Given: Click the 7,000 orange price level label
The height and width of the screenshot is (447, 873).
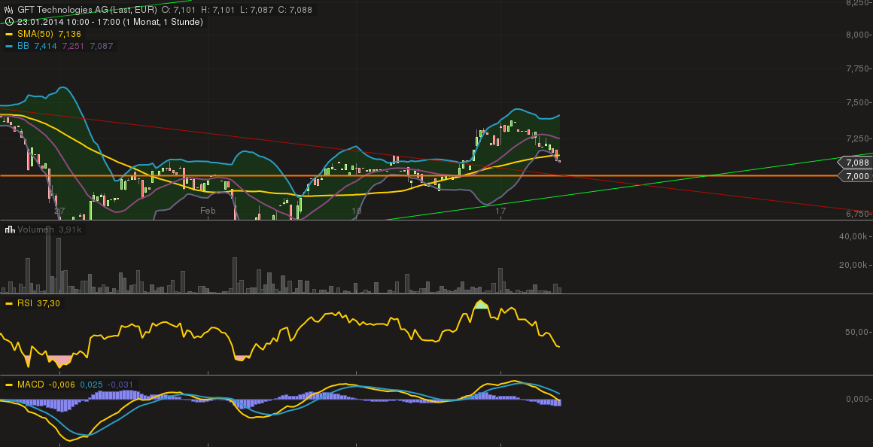Looking at the screenshot, I should [x=856, y=175].
